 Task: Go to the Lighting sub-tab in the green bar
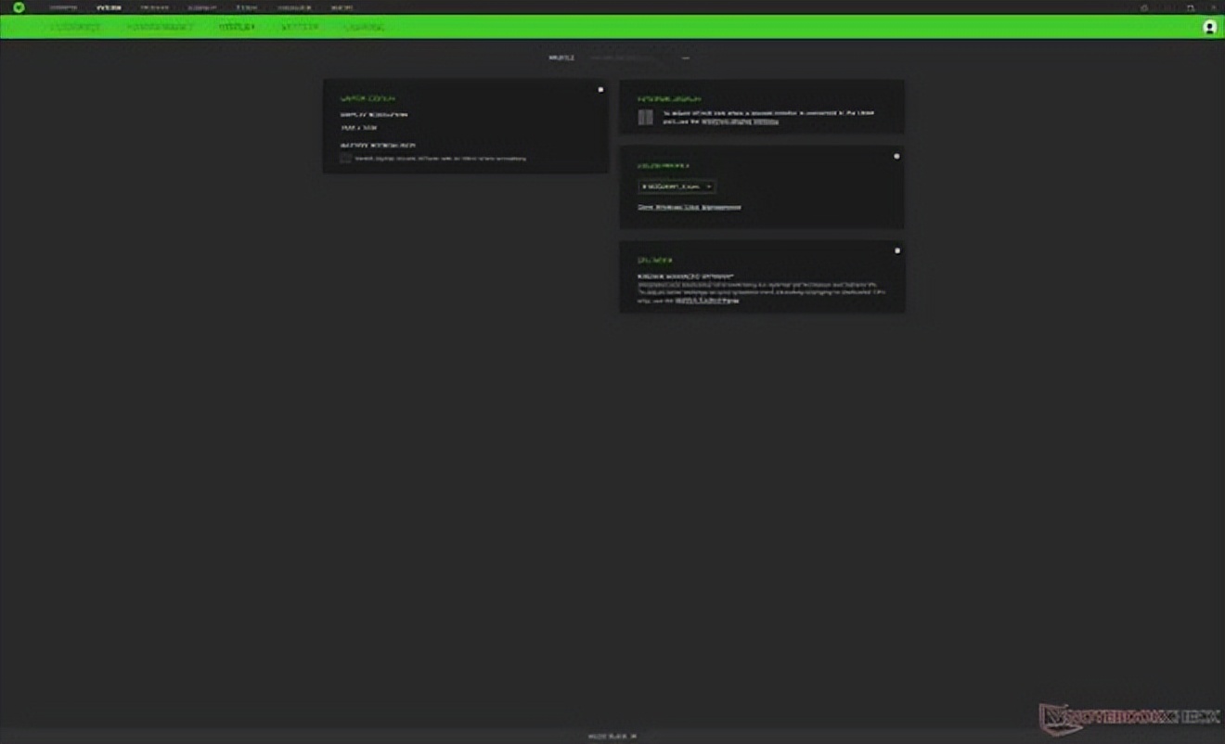(299, 27)
